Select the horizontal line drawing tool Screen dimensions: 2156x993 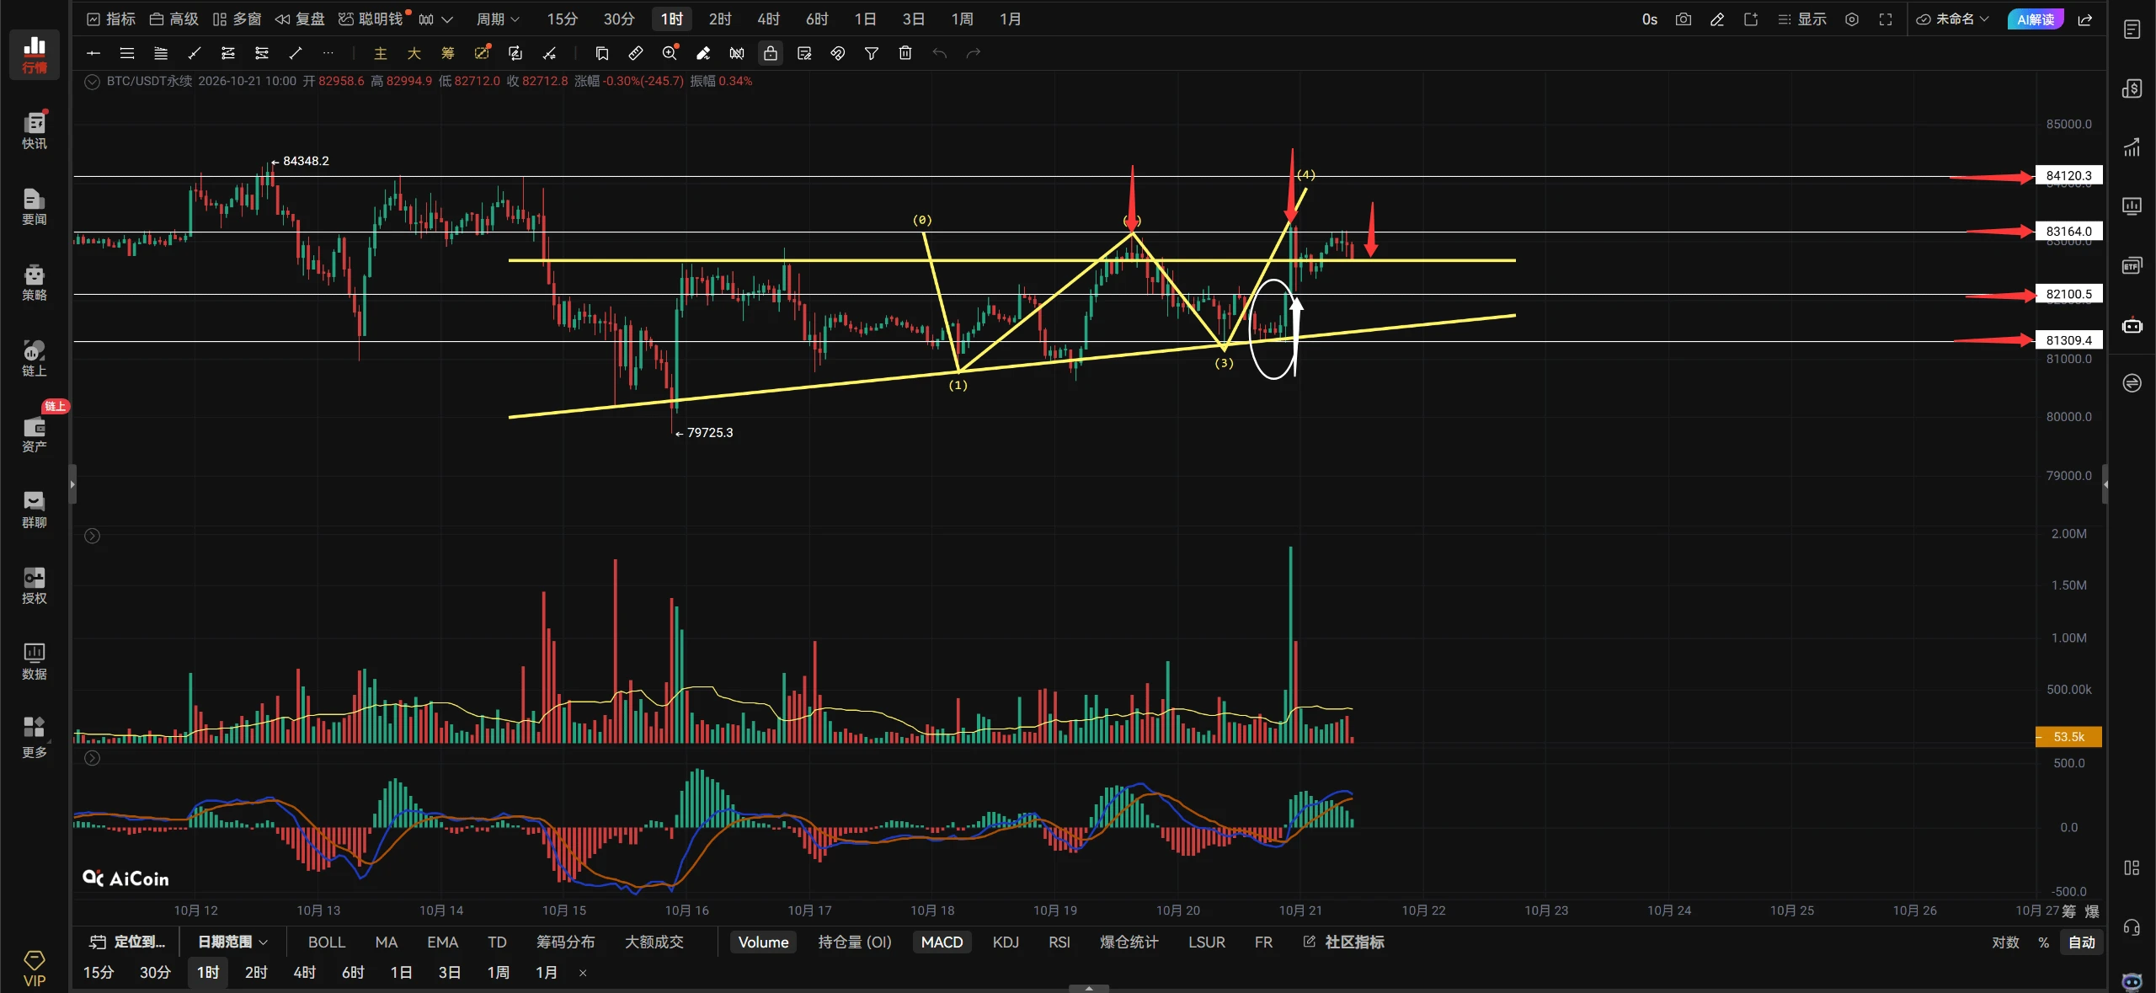93,53
